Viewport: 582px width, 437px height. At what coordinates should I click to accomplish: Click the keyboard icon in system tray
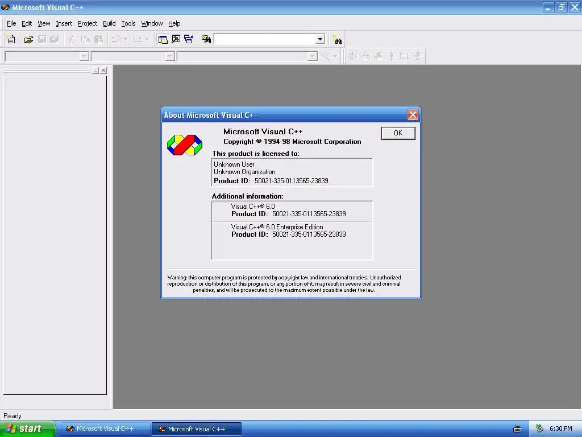pos(517,429)
